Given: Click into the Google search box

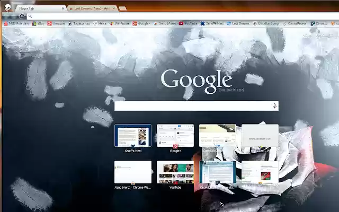Looking at the screenshot, I should [197, 106].
